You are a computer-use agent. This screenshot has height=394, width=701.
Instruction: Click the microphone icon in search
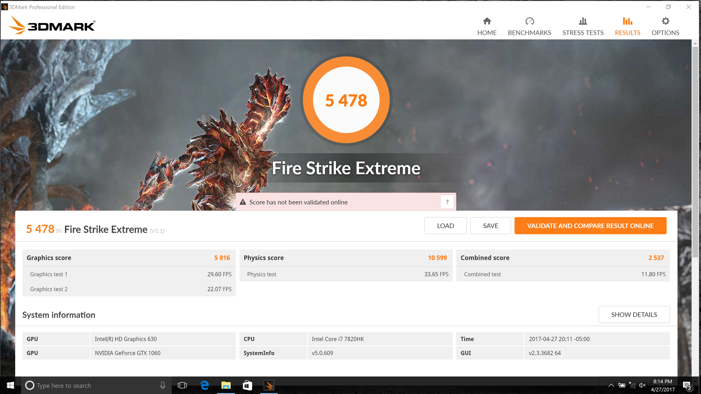(163, 385)
